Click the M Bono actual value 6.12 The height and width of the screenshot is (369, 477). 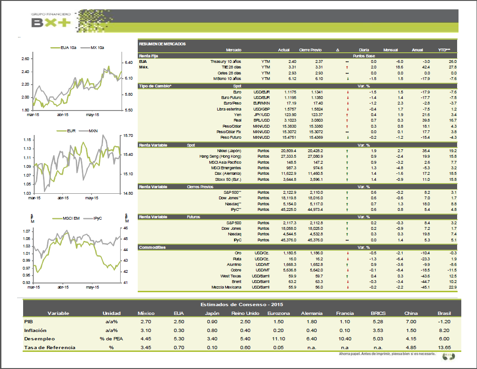tap(292, 79)
